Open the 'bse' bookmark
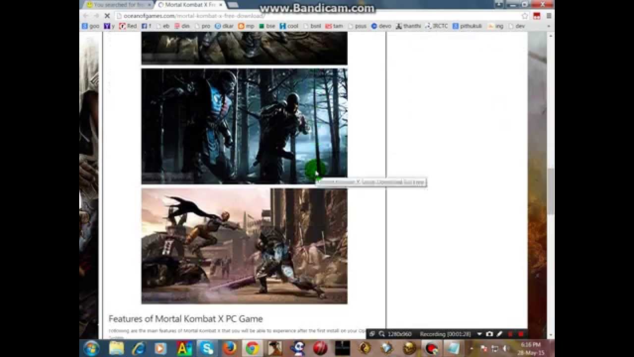The width and height of the screenshot is (634, 357). coord(267,26)
